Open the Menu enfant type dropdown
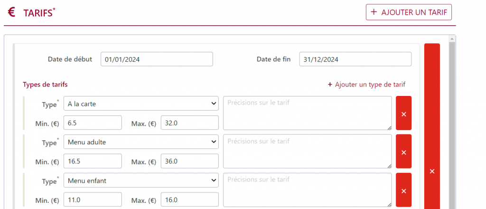 pos(141,180)
